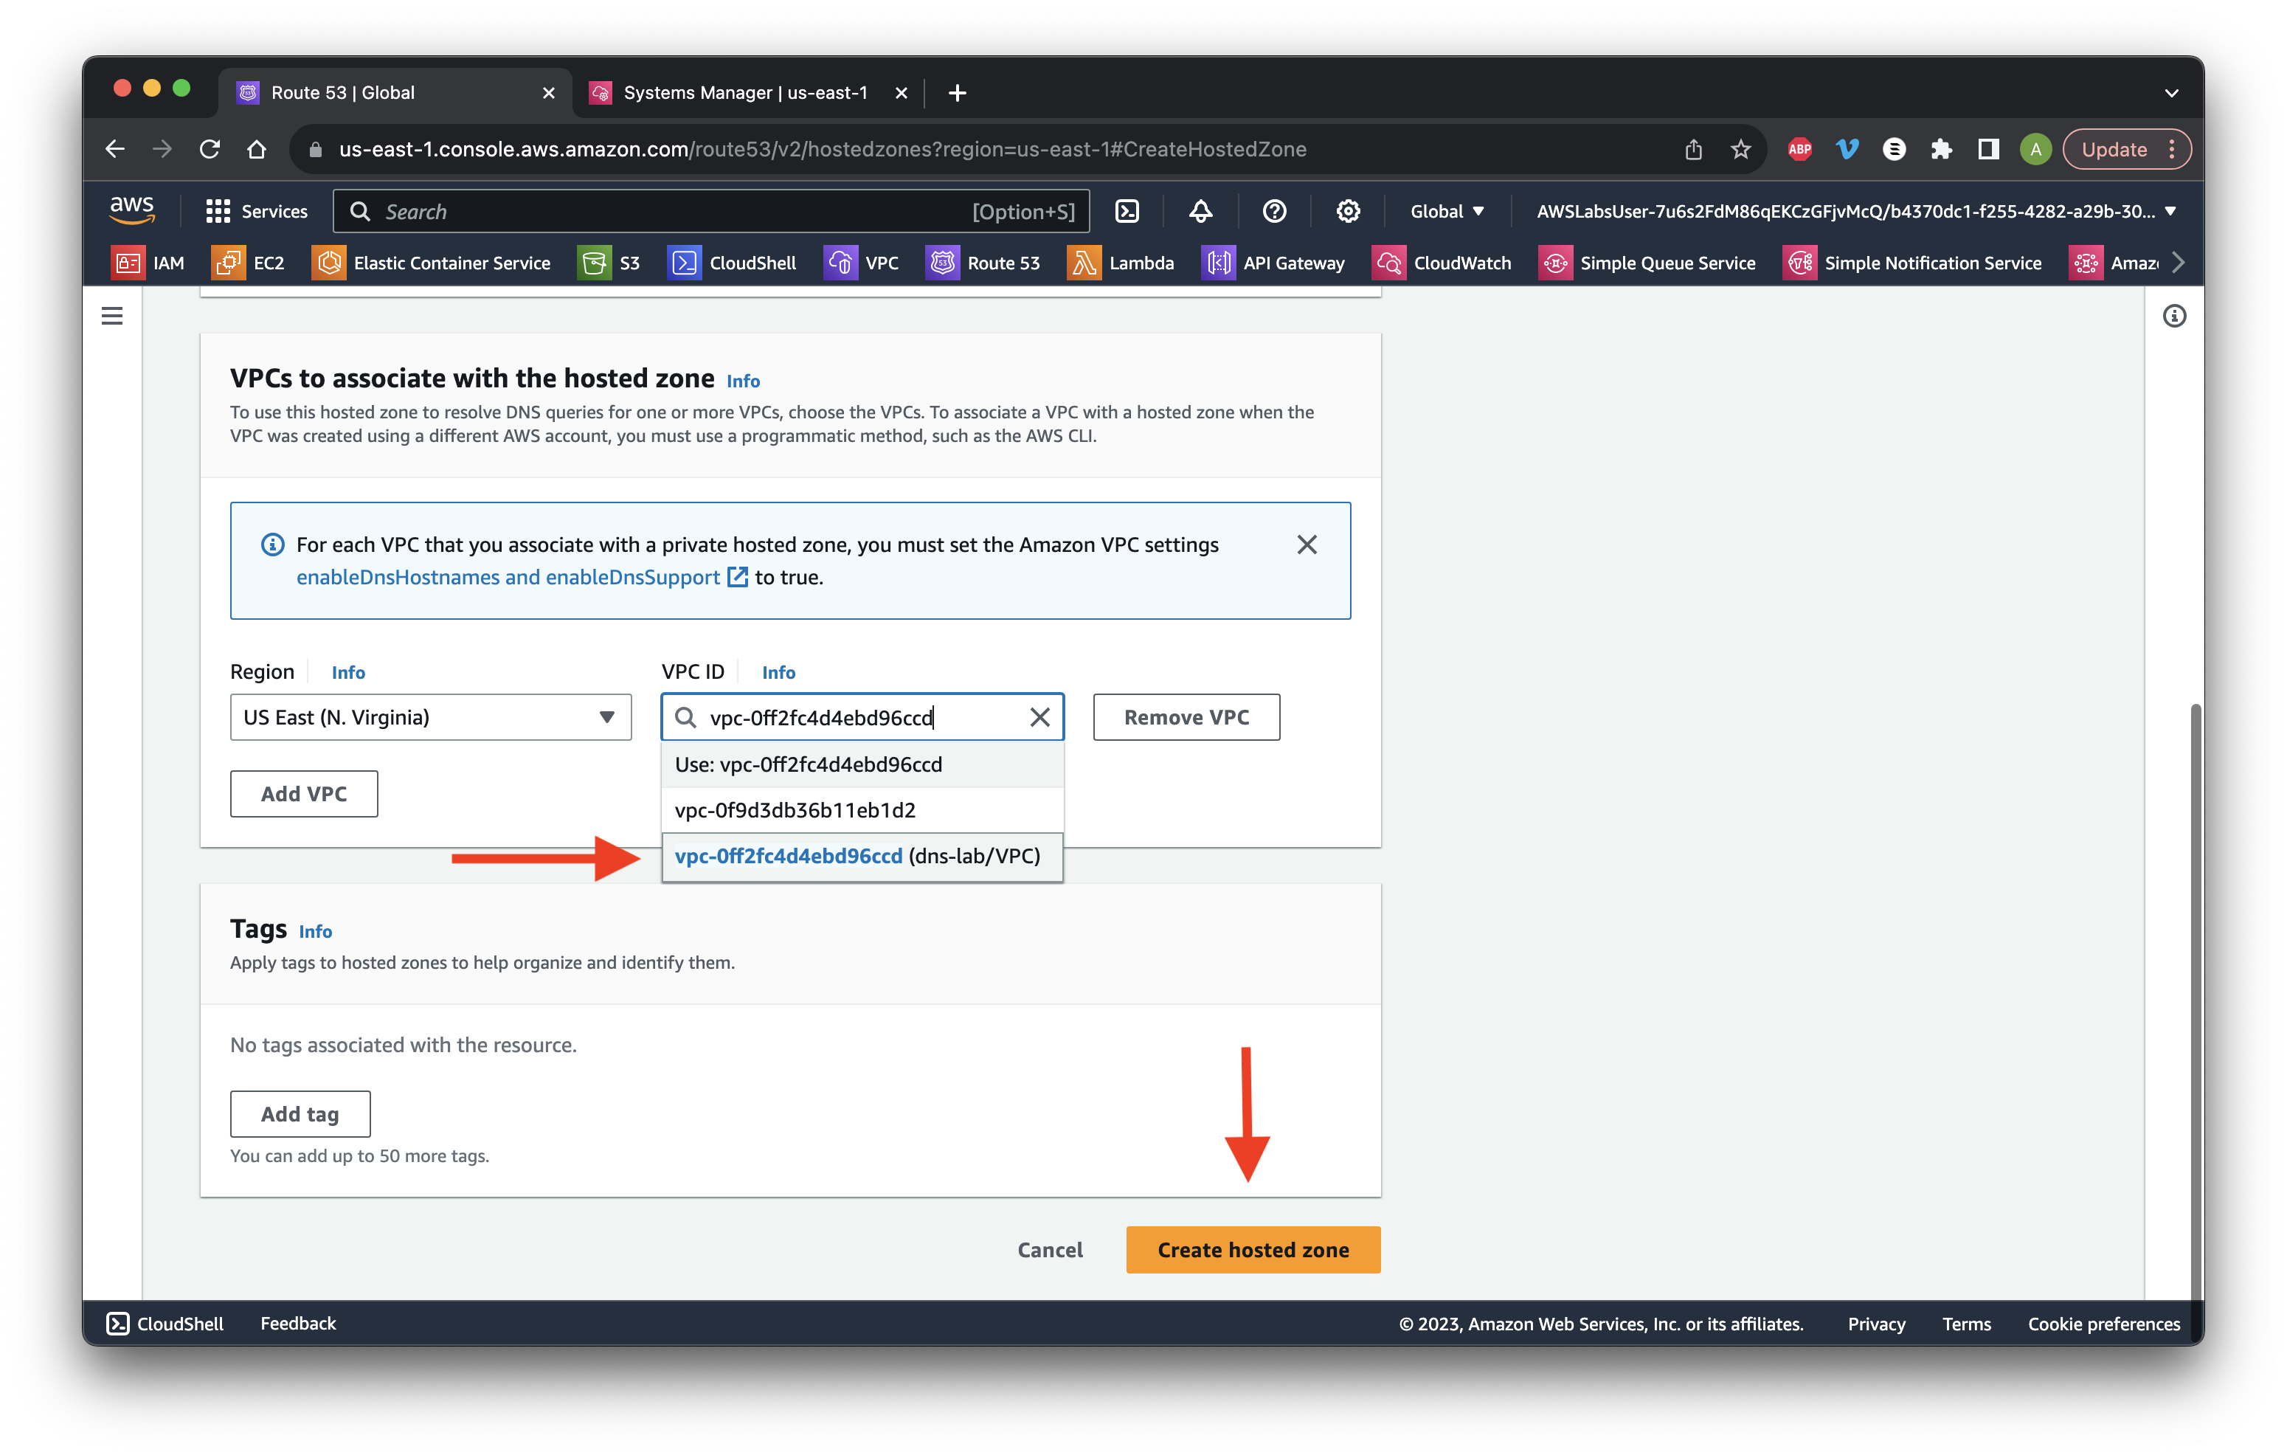Open VPC shortcut in favorites bar
Image resolution: width=2287 pixels, height=1455 pixels.
point(862,263)
